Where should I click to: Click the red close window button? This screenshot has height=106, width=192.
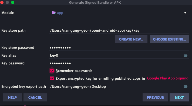(x=2, y=2)
